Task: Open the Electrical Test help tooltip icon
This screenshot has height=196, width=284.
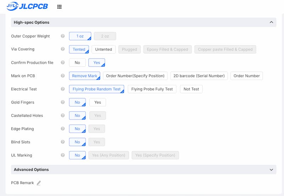Action: 63,89
